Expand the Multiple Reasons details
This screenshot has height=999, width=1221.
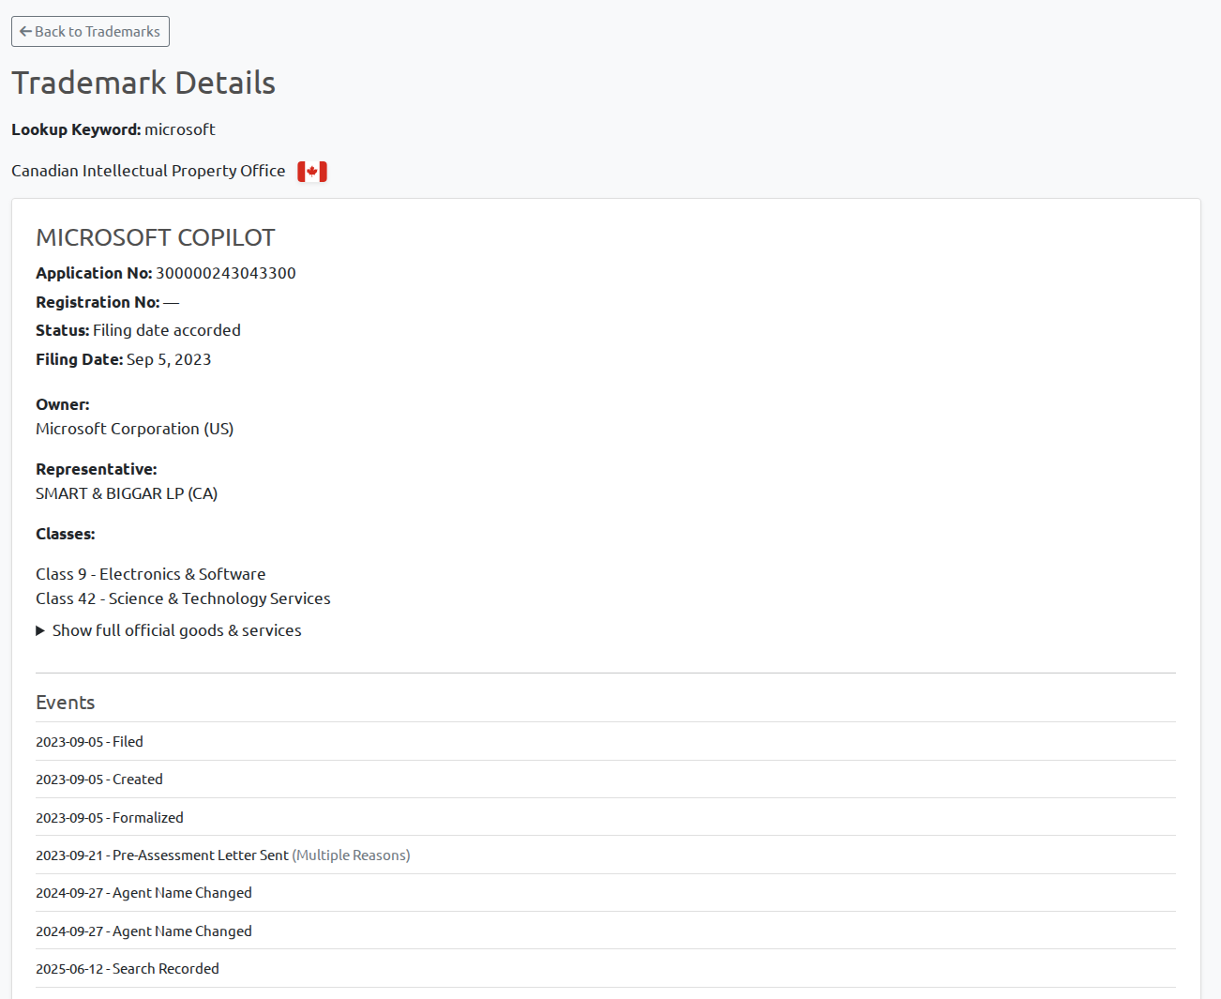point(351,855)
